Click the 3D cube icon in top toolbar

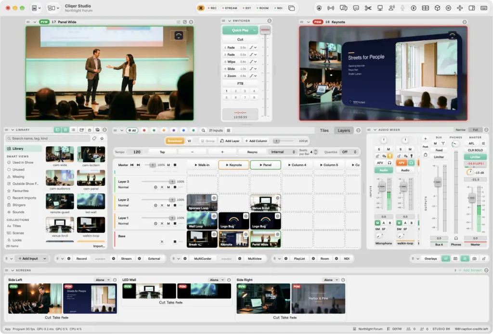click(437, 8)
